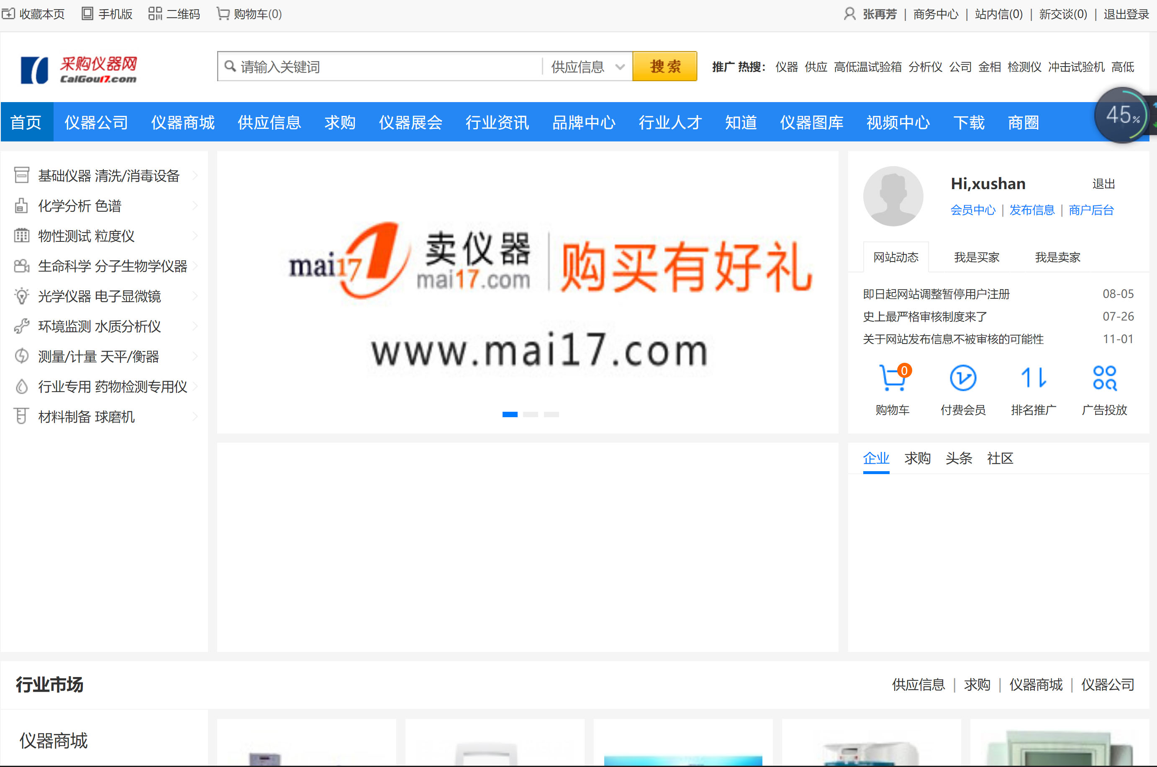Switch to 我是买家 tab
The image size is (1157, 767).
tap(977, 257)
